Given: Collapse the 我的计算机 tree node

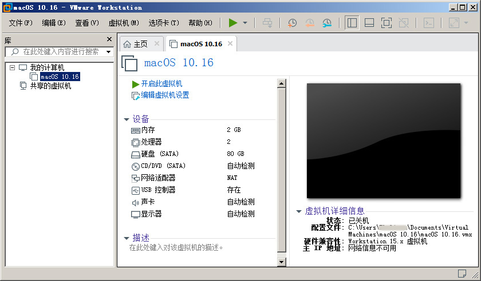Looking at the screenshot, I should (x=12, y=67).
